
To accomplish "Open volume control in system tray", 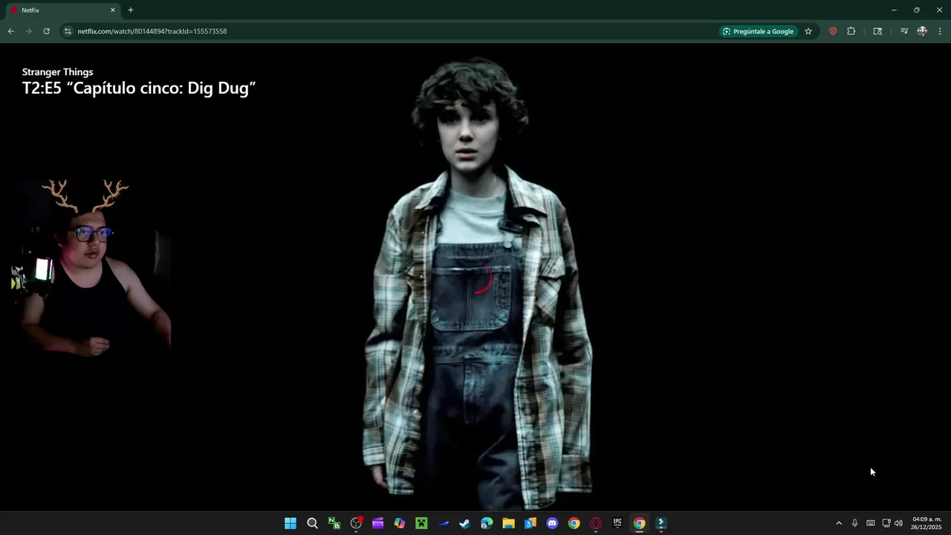I will [898, 523].
